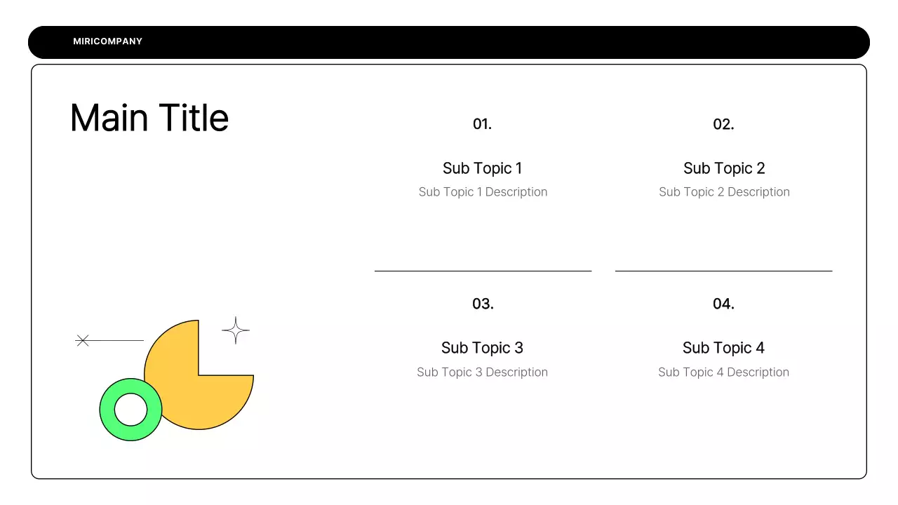The height and width of the screenshot is (505, 898).
Task: Select the 04. number label
Action: (723, 304)
